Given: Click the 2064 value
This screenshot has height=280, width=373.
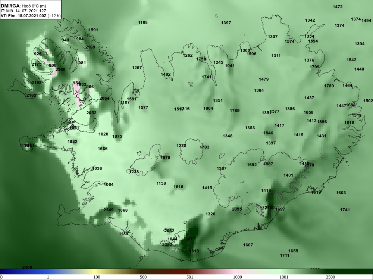Looking at the screenshot, I should pyautogui.click(x=104, y=98).
